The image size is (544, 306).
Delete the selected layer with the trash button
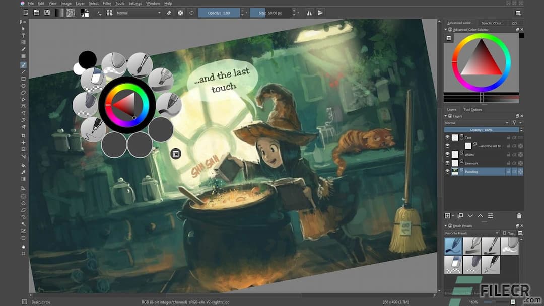tap(519, 215)
